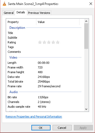Screen dimensions: 95x133
Task: Click OK to confirm properties
Action: coord(41,128)
